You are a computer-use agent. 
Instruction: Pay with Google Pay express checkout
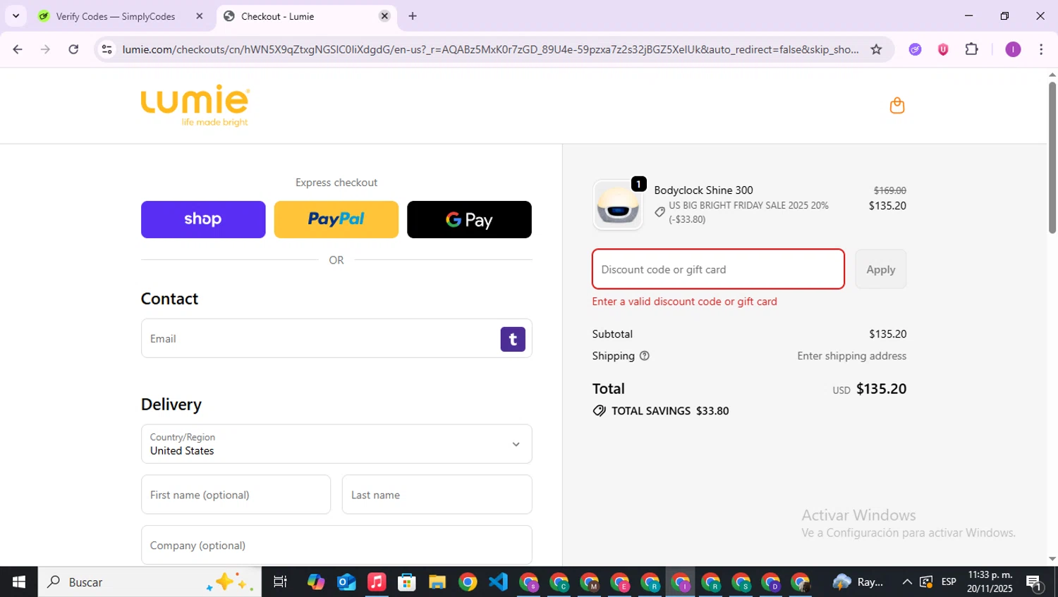click(x=469, y=219)
